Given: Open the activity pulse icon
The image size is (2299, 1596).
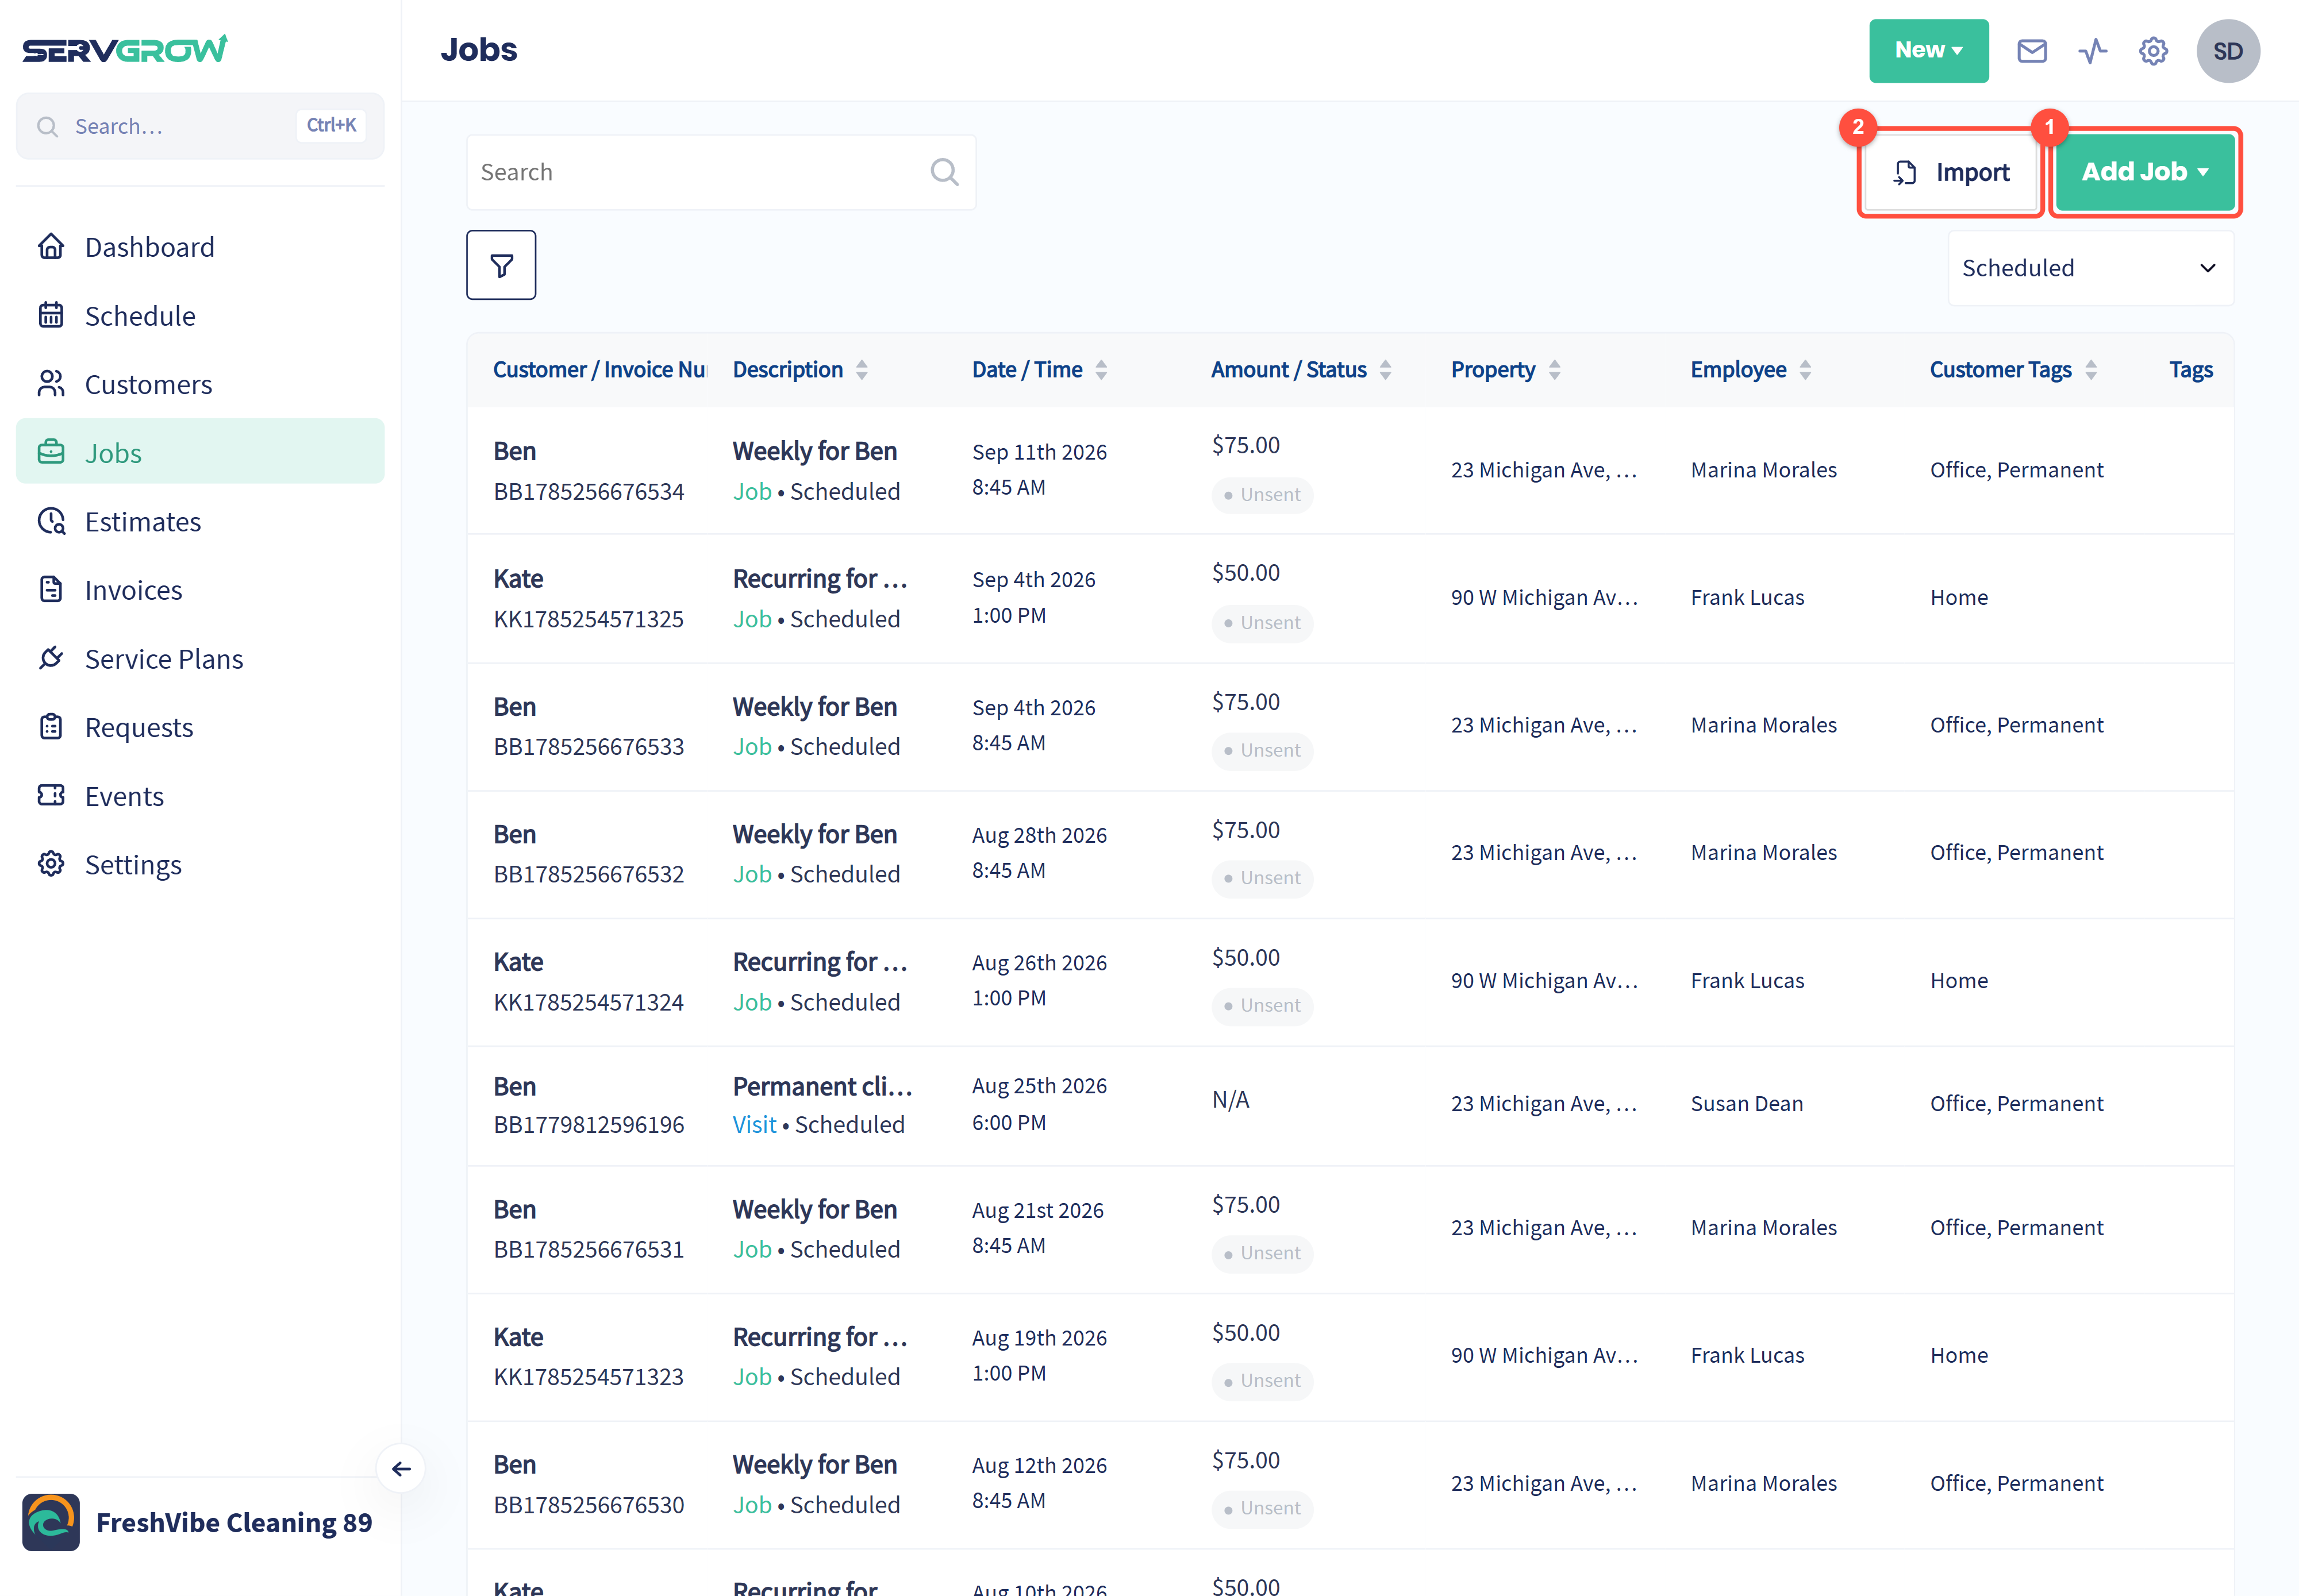Looking at the screenshot, I should click(x=2092, y=51).
